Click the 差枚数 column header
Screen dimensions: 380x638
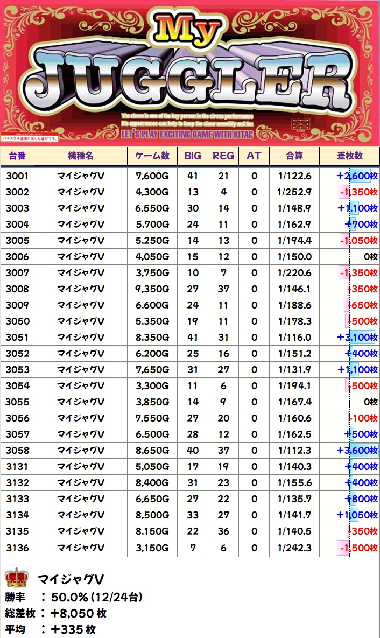349,156
